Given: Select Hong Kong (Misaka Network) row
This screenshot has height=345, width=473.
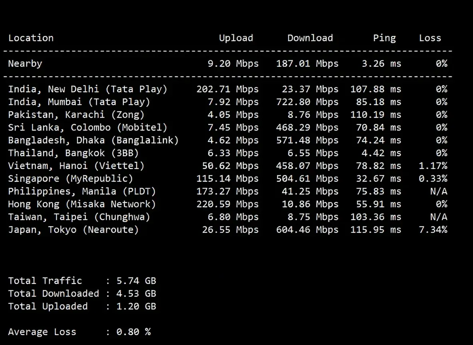Looking at the screenshot, I should (x=228, y=204).
